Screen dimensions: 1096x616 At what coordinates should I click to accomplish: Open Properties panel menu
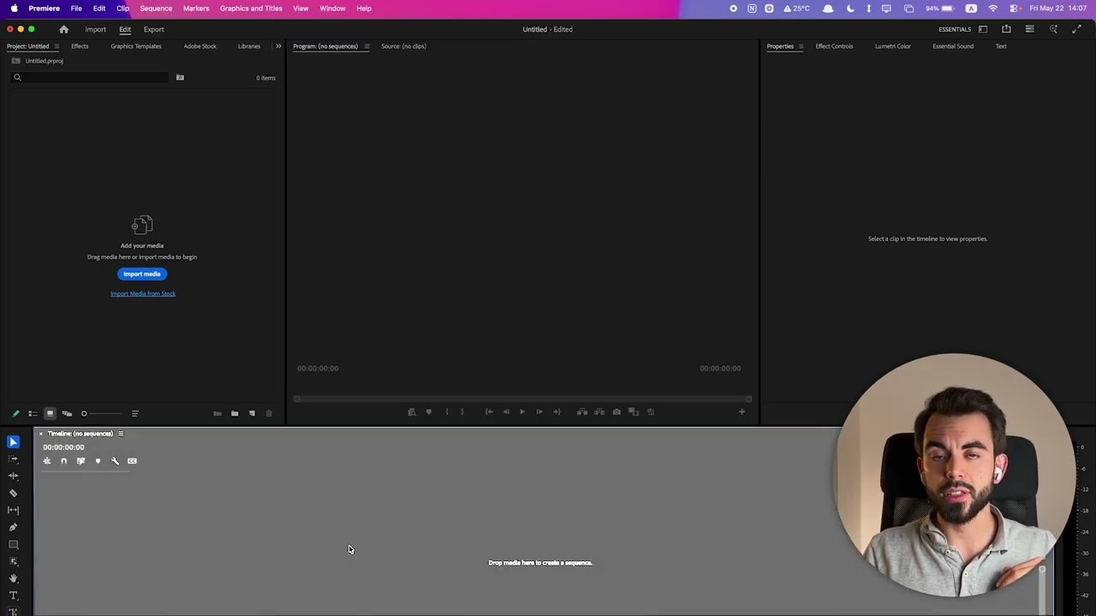click(x=801, y=46)
